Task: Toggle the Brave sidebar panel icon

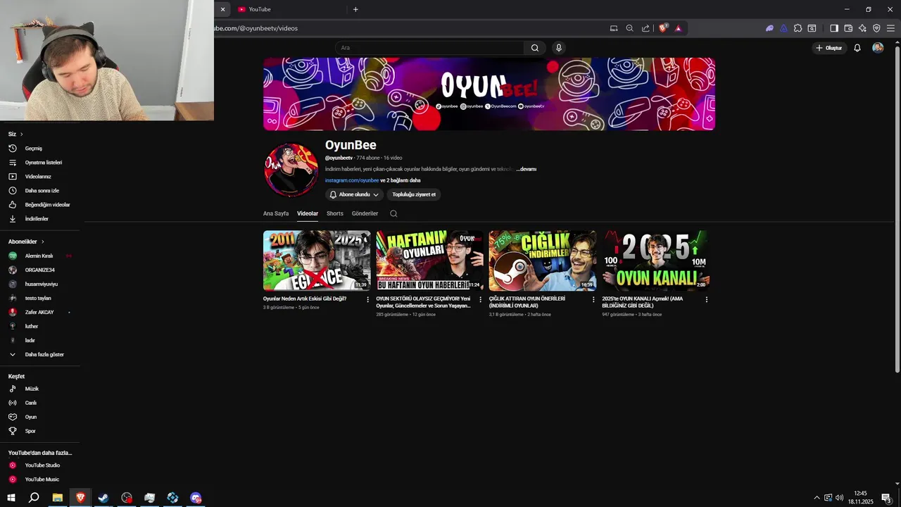Action: coord(834,28)
